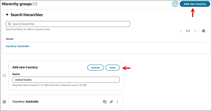
Task: Save the new country
Action: coord(112,67)
